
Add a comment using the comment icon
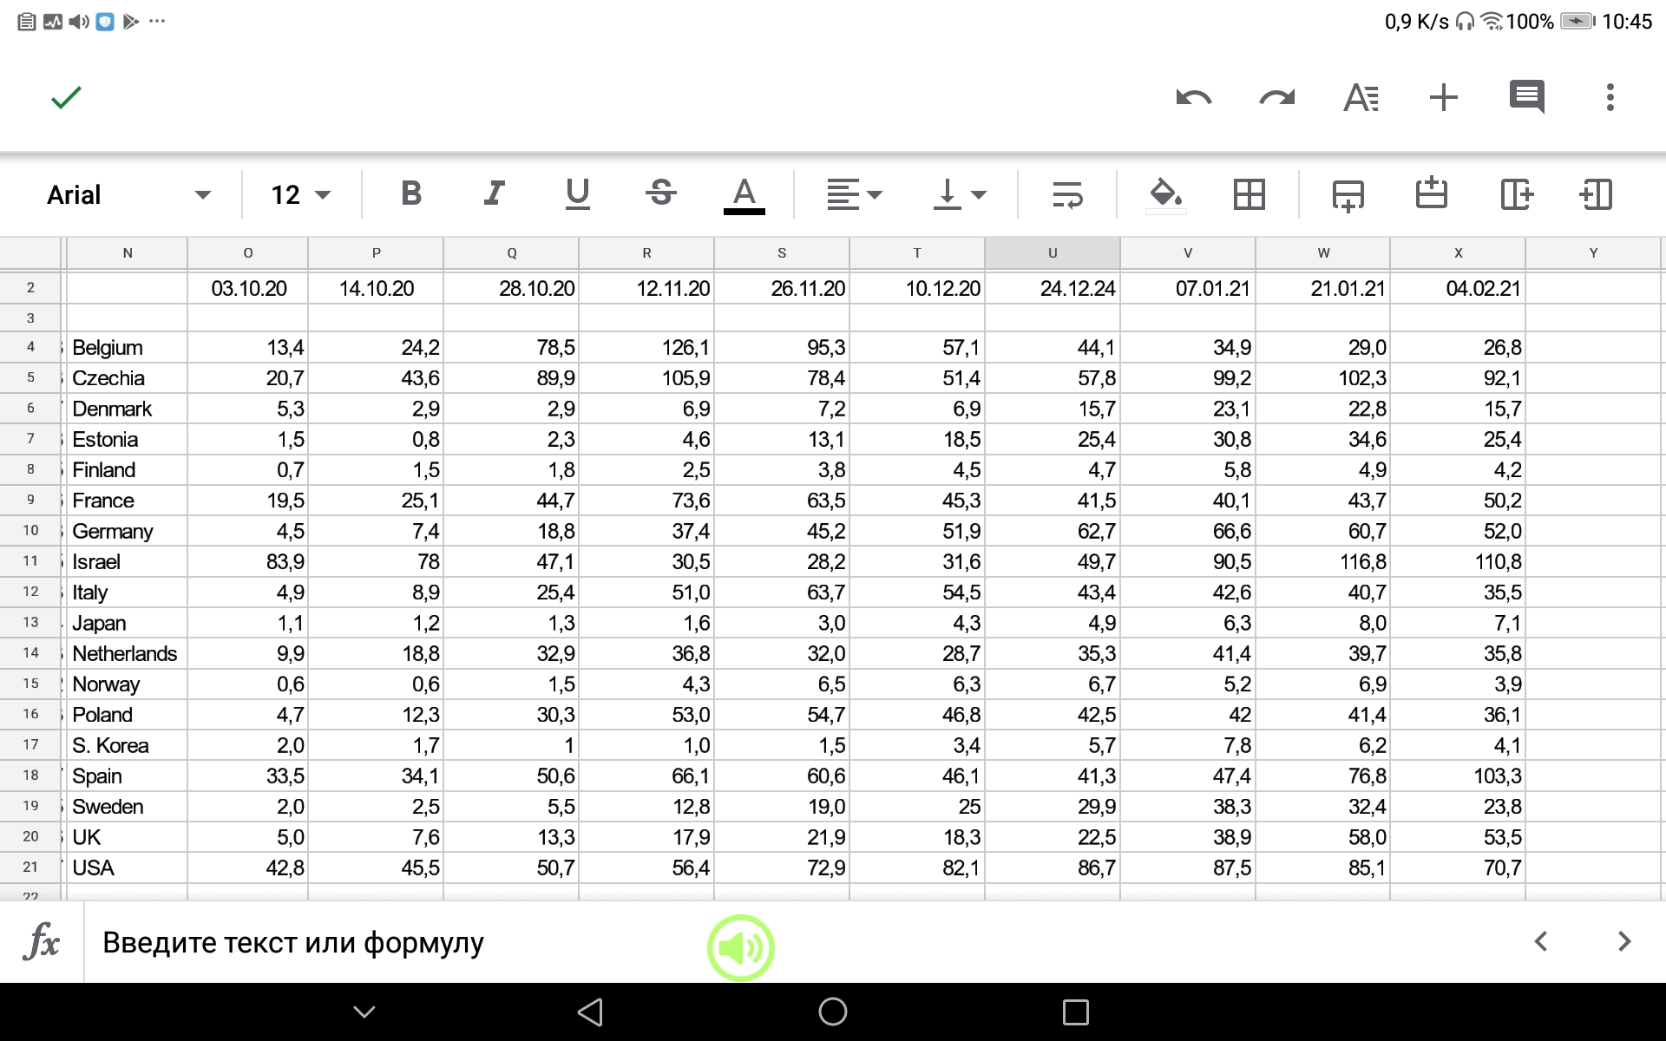pos(1526,97)
